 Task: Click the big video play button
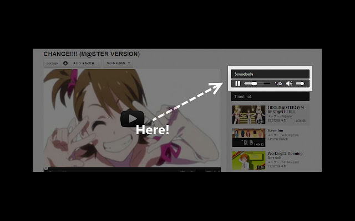pos(132,119)
